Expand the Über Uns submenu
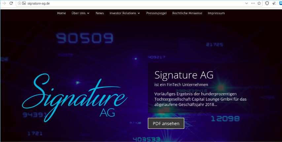The image size is (282, 142). pos(80,13)
